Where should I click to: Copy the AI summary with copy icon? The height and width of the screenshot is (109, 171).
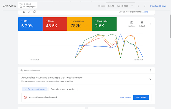[34, 12]
